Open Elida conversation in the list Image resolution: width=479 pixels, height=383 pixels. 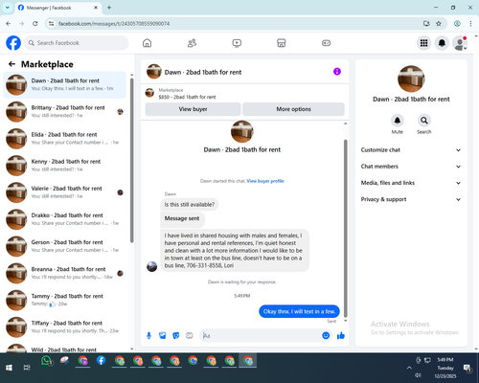tap(64, 138)
